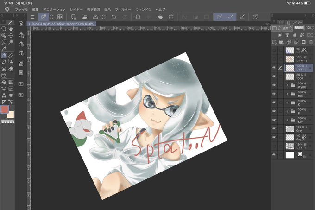Open the layer blending mode dropdown
Screen dimensions: 315x210
coord(288,28)
